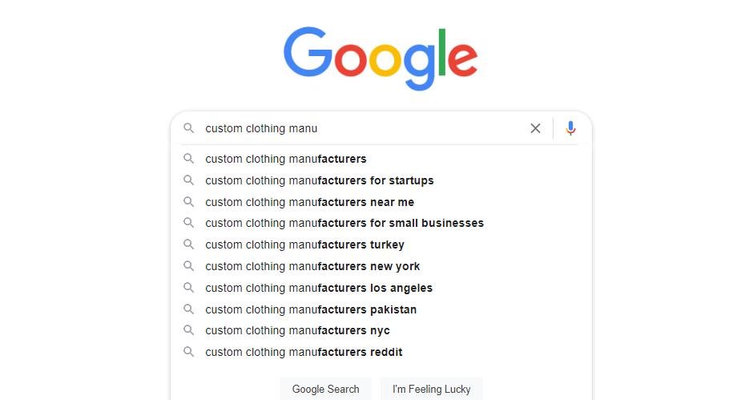Click the magnifier icon in search box
The height and width of the screenshot is (400, 733).
189,128
